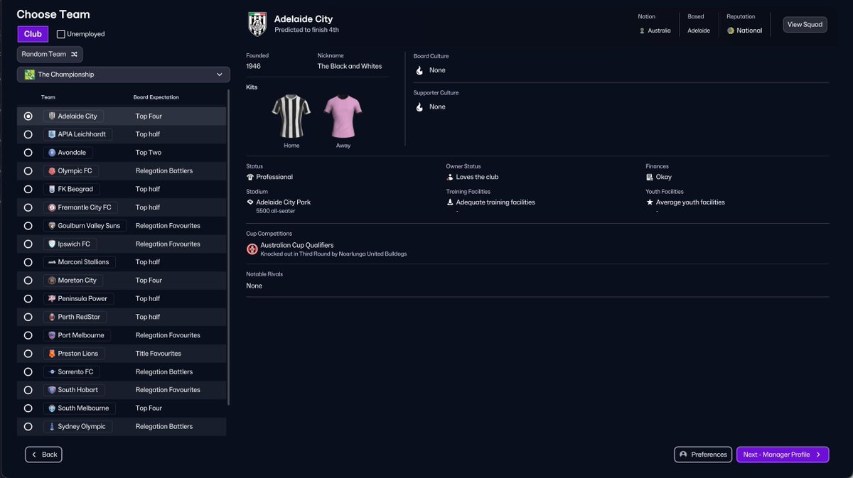Click the FK Beograd badge icon
The width and height of the screenshot is (853, 478).
coord(52,189)
